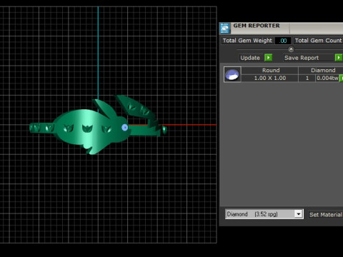Click the Set Material button

(x=325, y=215)
